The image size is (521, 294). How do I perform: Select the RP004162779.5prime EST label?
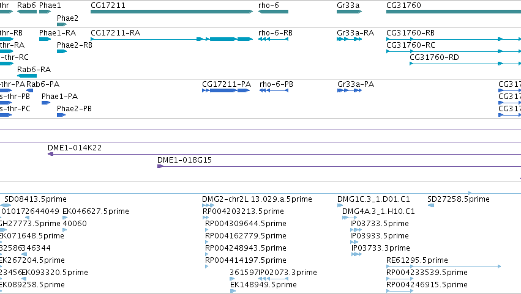[x=246, y=236]
